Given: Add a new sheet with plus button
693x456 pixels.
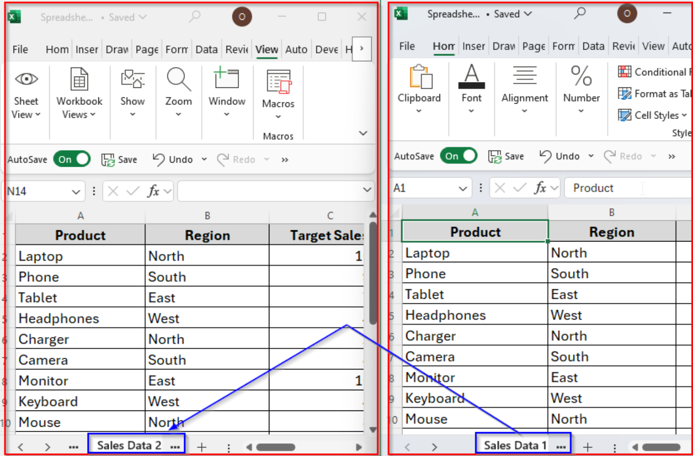Looking at the screenshot, I should click(202, 447).
